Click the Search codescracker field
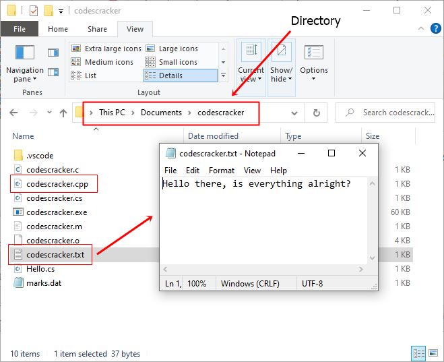This screenshot has height=362, width=444. [x=385, y=113]
